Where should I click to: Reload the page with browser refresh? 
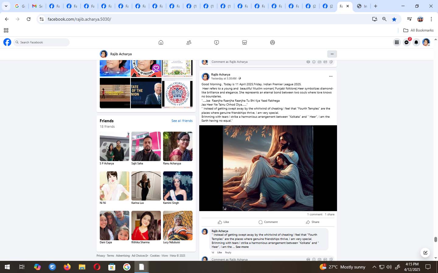tap(29, 19)
